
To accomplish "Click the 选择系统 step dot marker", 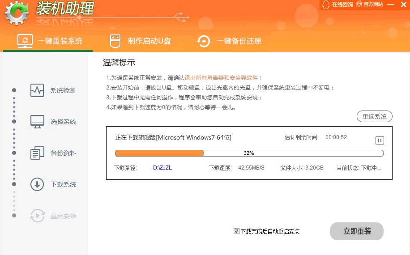I will (x=14, y=122).
